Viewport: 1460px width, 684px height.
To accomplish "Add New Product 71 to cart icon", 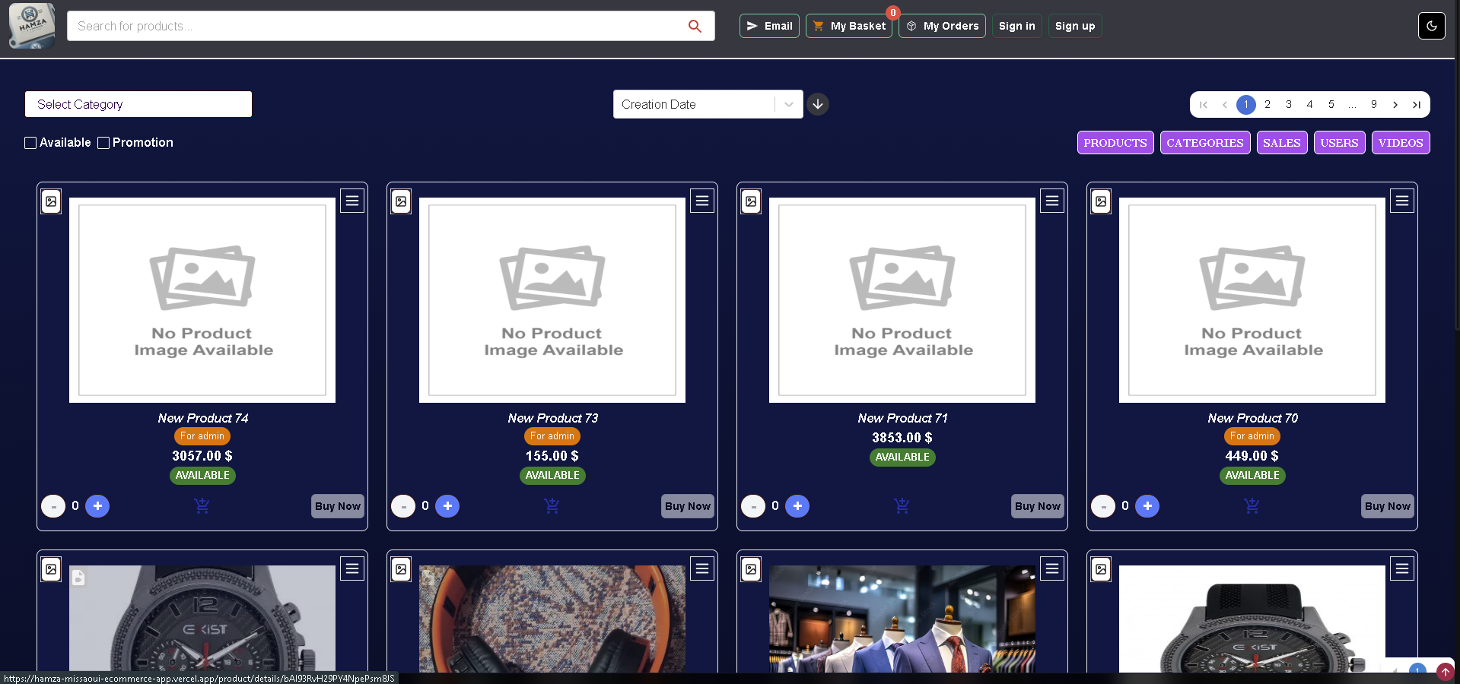I will point(902,505).
